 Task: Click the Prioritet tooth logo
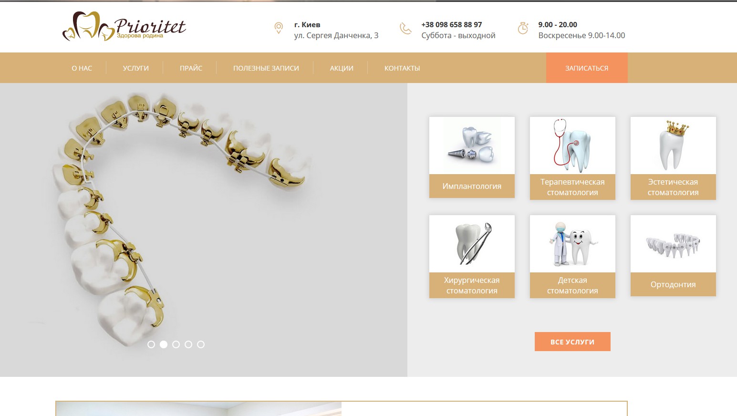tap(124, 26)
